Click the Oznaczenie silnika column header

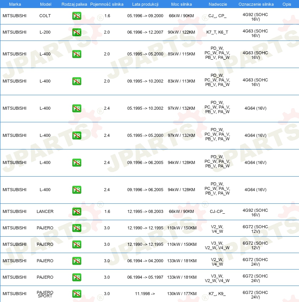tap(256, 4)
